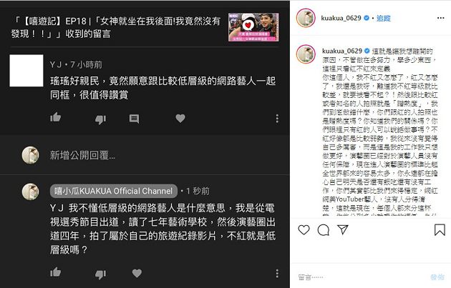This screenshot has width=451, height=288.
Task: Save the post with the bookmark icon
Action: point(440,229)
